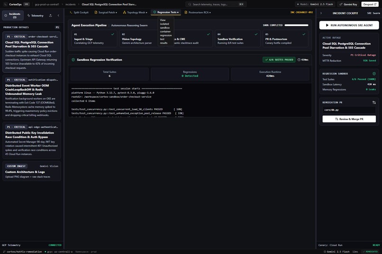The image size is (382, 254).
Task: Click the 0 Leaks memory regressions value
Action: tap(371, 89)
